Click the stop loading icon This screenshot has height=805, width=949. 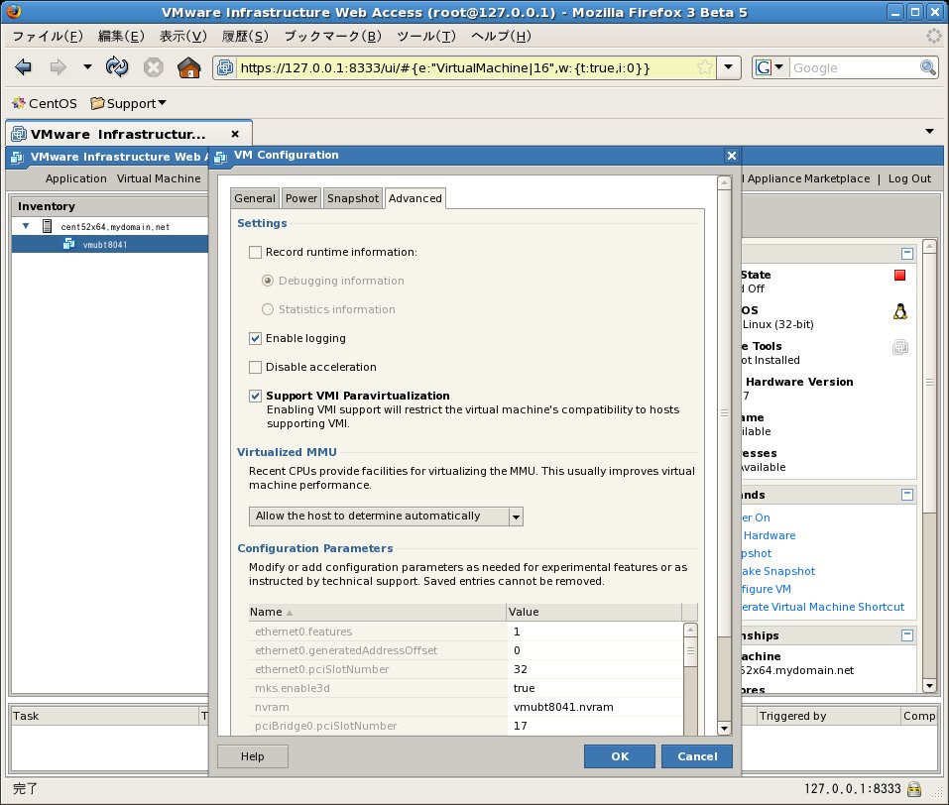click(x=153, y=67)
